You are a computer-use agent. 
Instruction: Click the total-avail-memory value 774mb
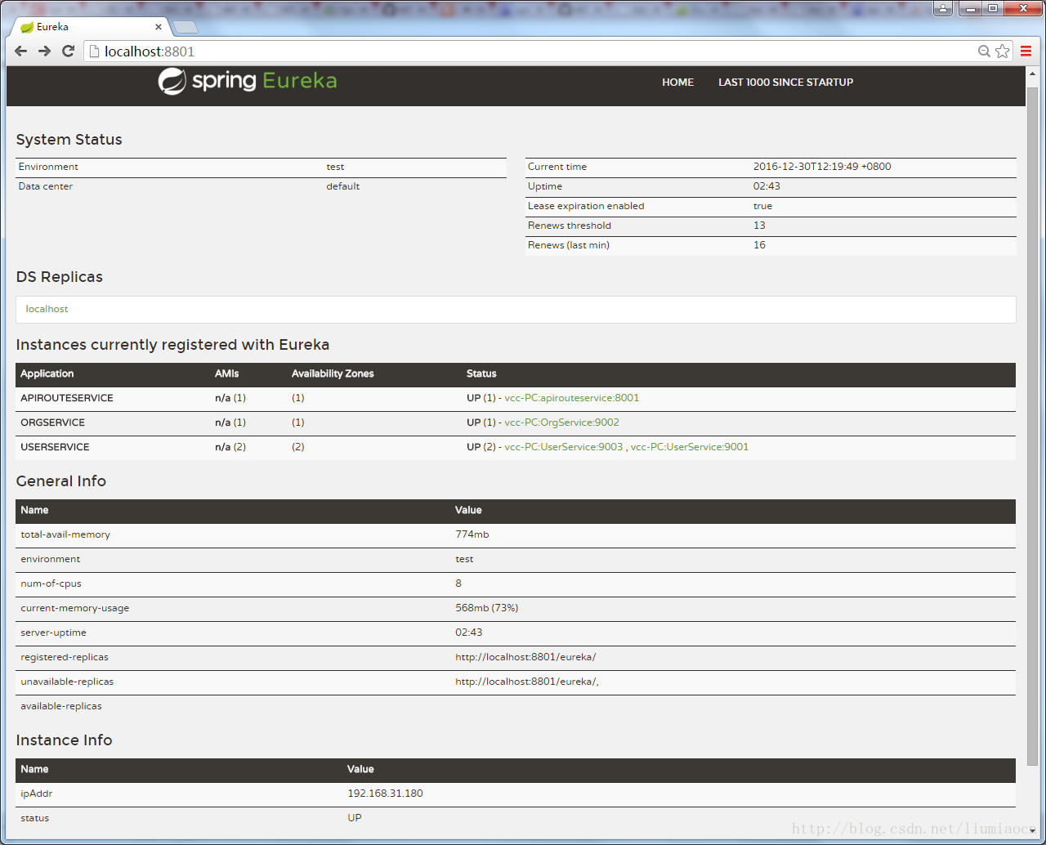click(472, 534)
